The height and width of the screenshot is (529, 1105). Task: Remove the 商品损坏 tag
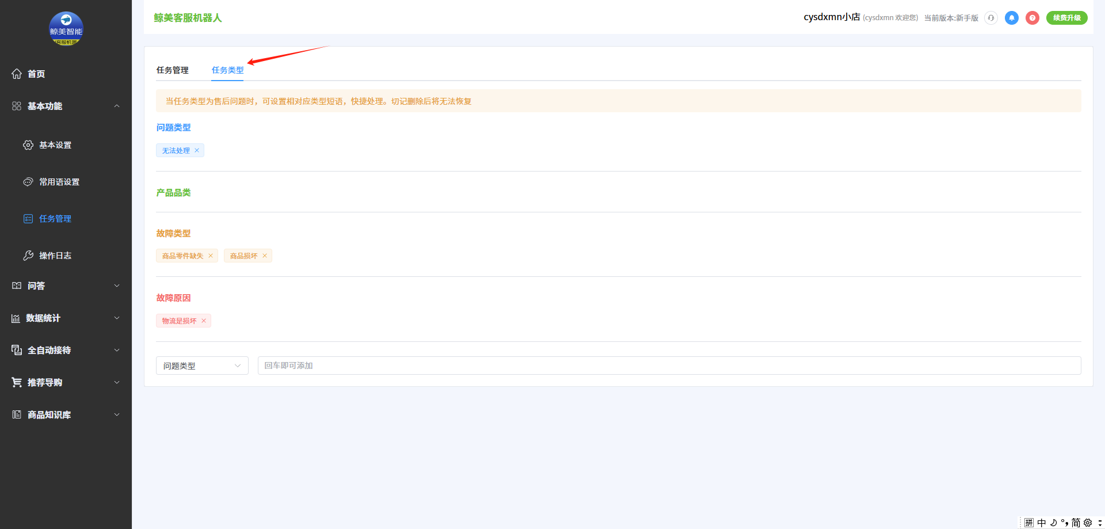point(265,256)
